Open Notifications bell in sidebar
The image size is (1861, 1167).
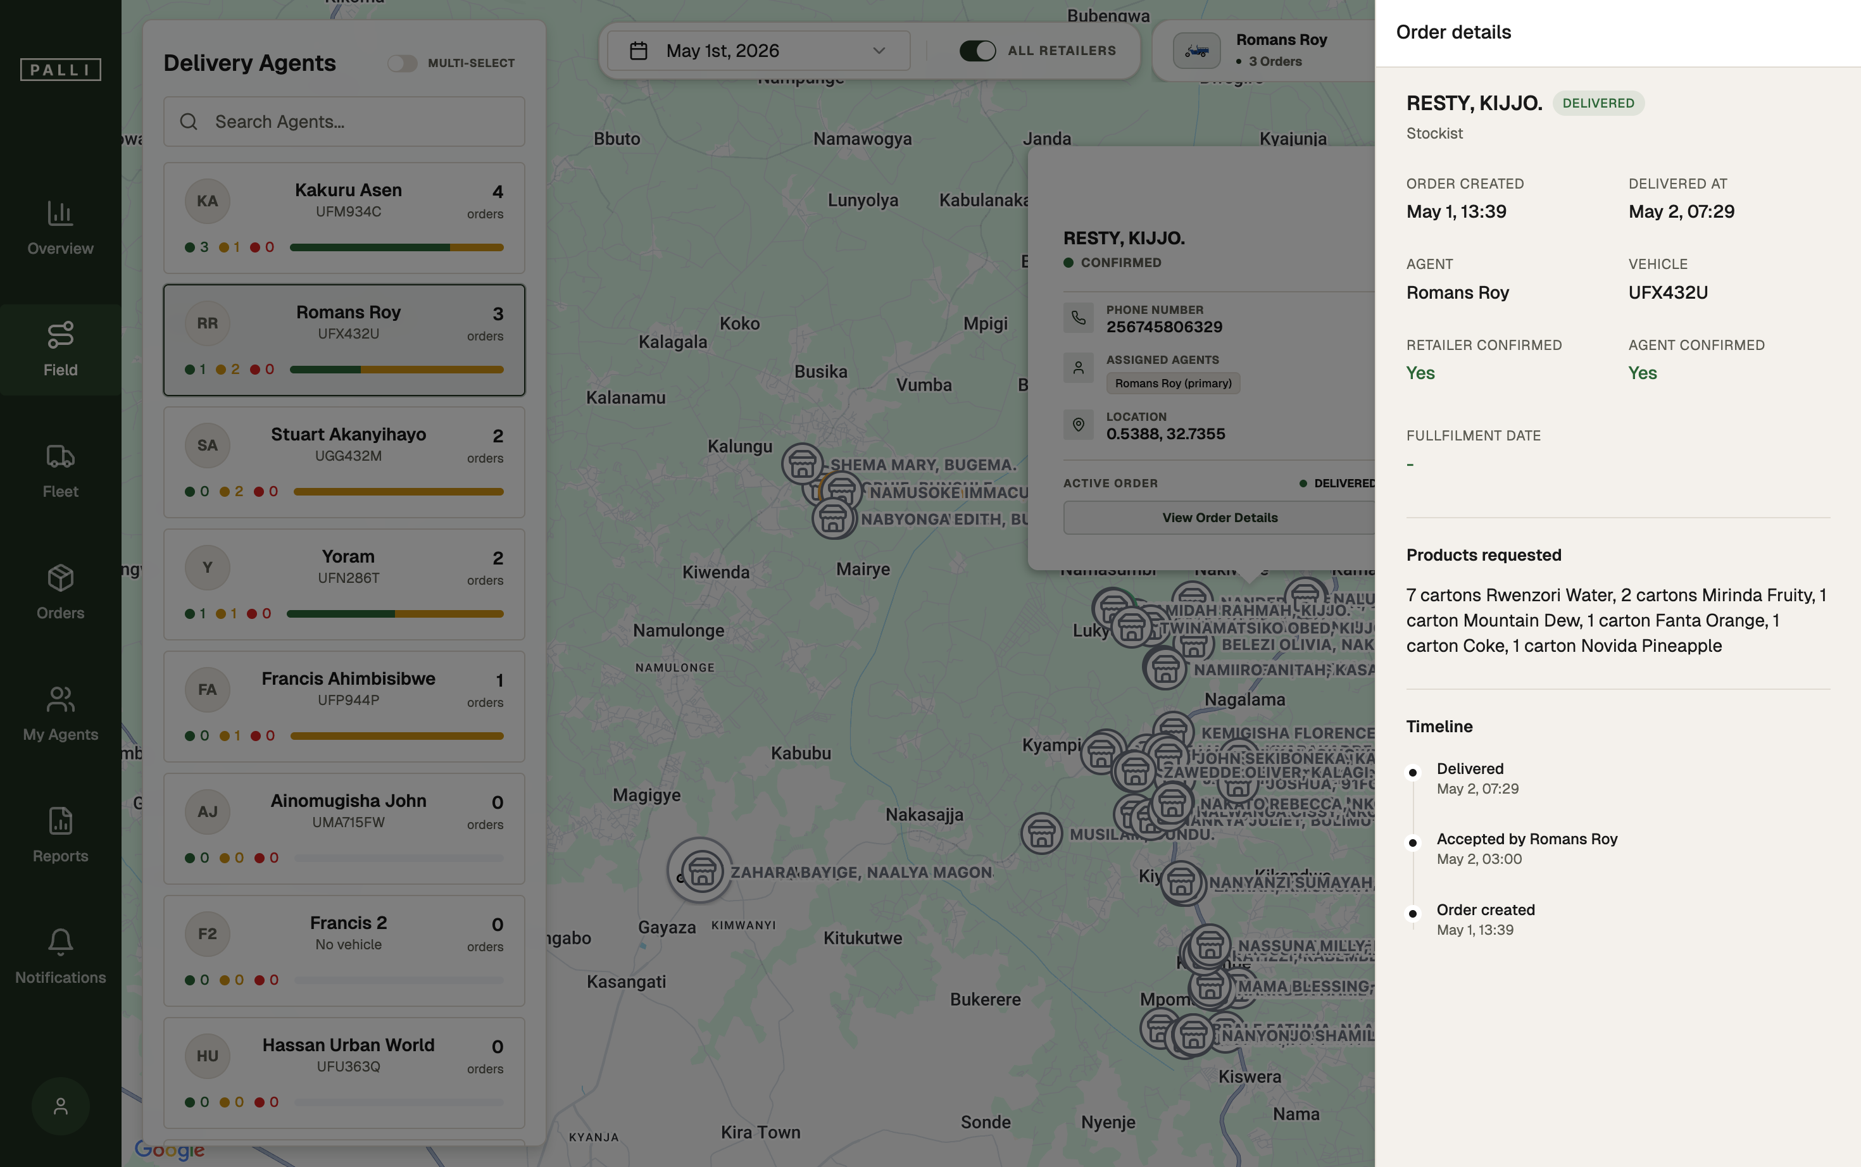(x=60, y=957)
